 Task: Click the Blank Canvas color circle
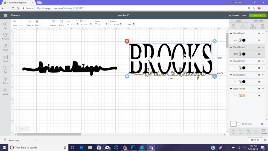[x=239, y=124]
